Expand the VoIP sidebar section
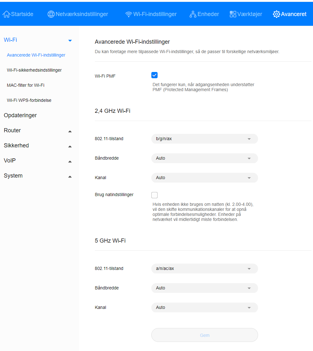Viewport: 313px width, 351px height. click(70, 162)
